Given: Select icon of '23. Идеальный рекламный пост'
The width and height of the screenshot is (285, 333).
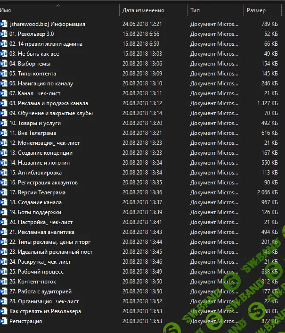Looking at the screenshot, I should coord(4,252).
